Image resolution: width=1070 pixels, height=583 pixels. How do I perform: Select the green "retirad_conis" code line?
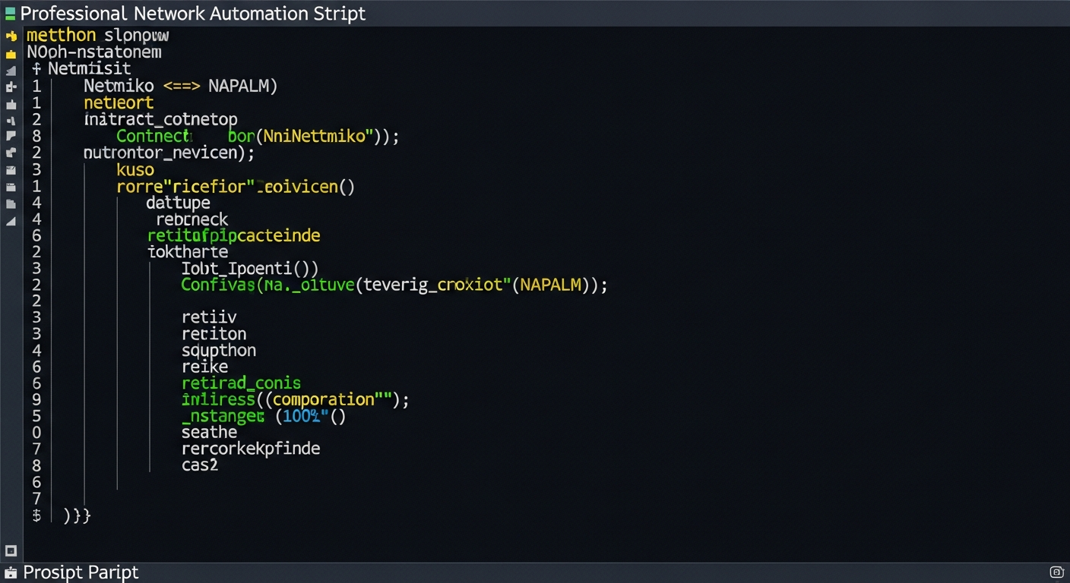point(241,383)
